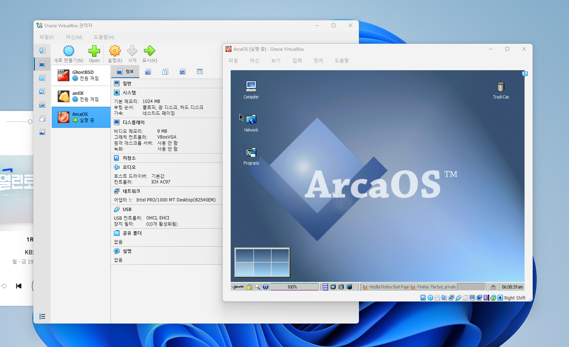Click the shutdown power icon in ArcaOS taskbar

[266, 287]
